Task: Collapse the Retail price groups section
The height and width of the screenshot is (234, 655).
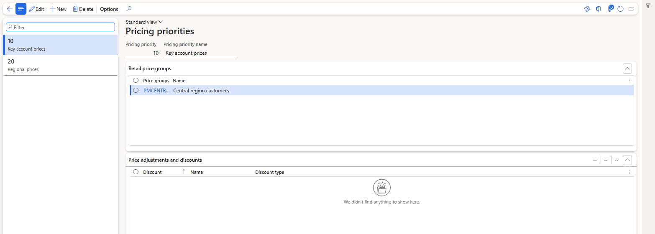Action: pos(627,69)
